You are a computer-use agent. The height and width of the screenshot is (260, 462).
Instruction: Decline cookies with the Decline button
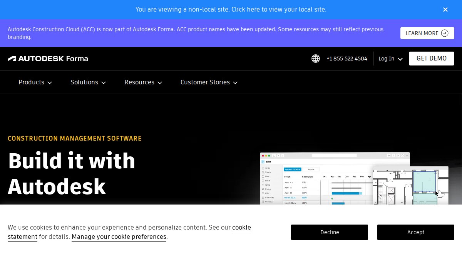point(330,232)
